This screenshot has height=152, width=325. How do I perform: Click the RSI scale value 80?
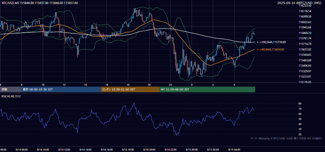tap(300, 104)
